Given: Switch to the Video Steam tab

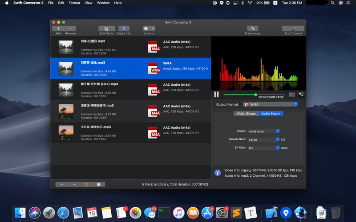Looking at the screenshot, I should 246,114.
